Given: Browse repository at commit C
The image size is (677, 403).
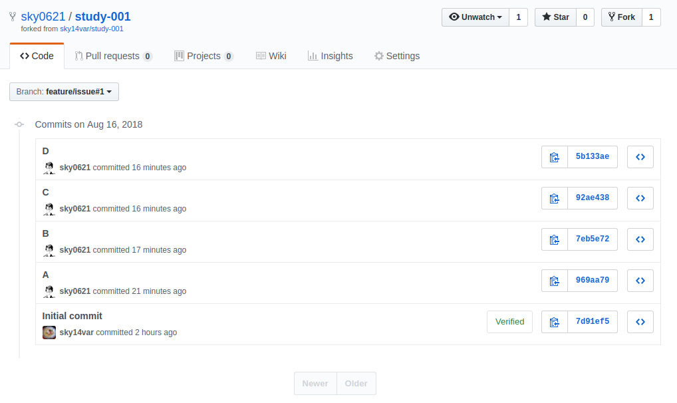Looking at the screenshot, I should tap(640, 198).
